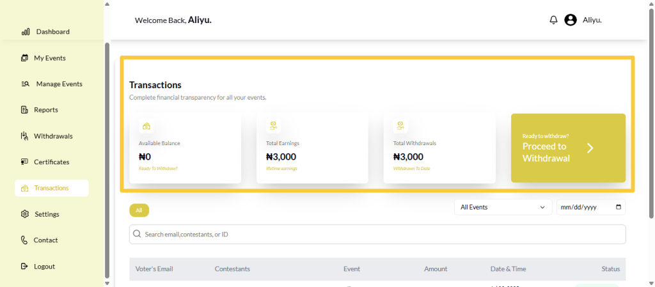Open the Transactions menu item

(x=51, y=188)
